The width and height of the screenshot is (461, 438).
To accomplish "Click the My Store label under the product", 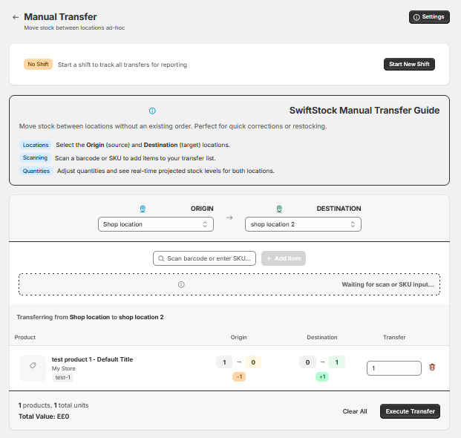I will click(x=64, y=368).
